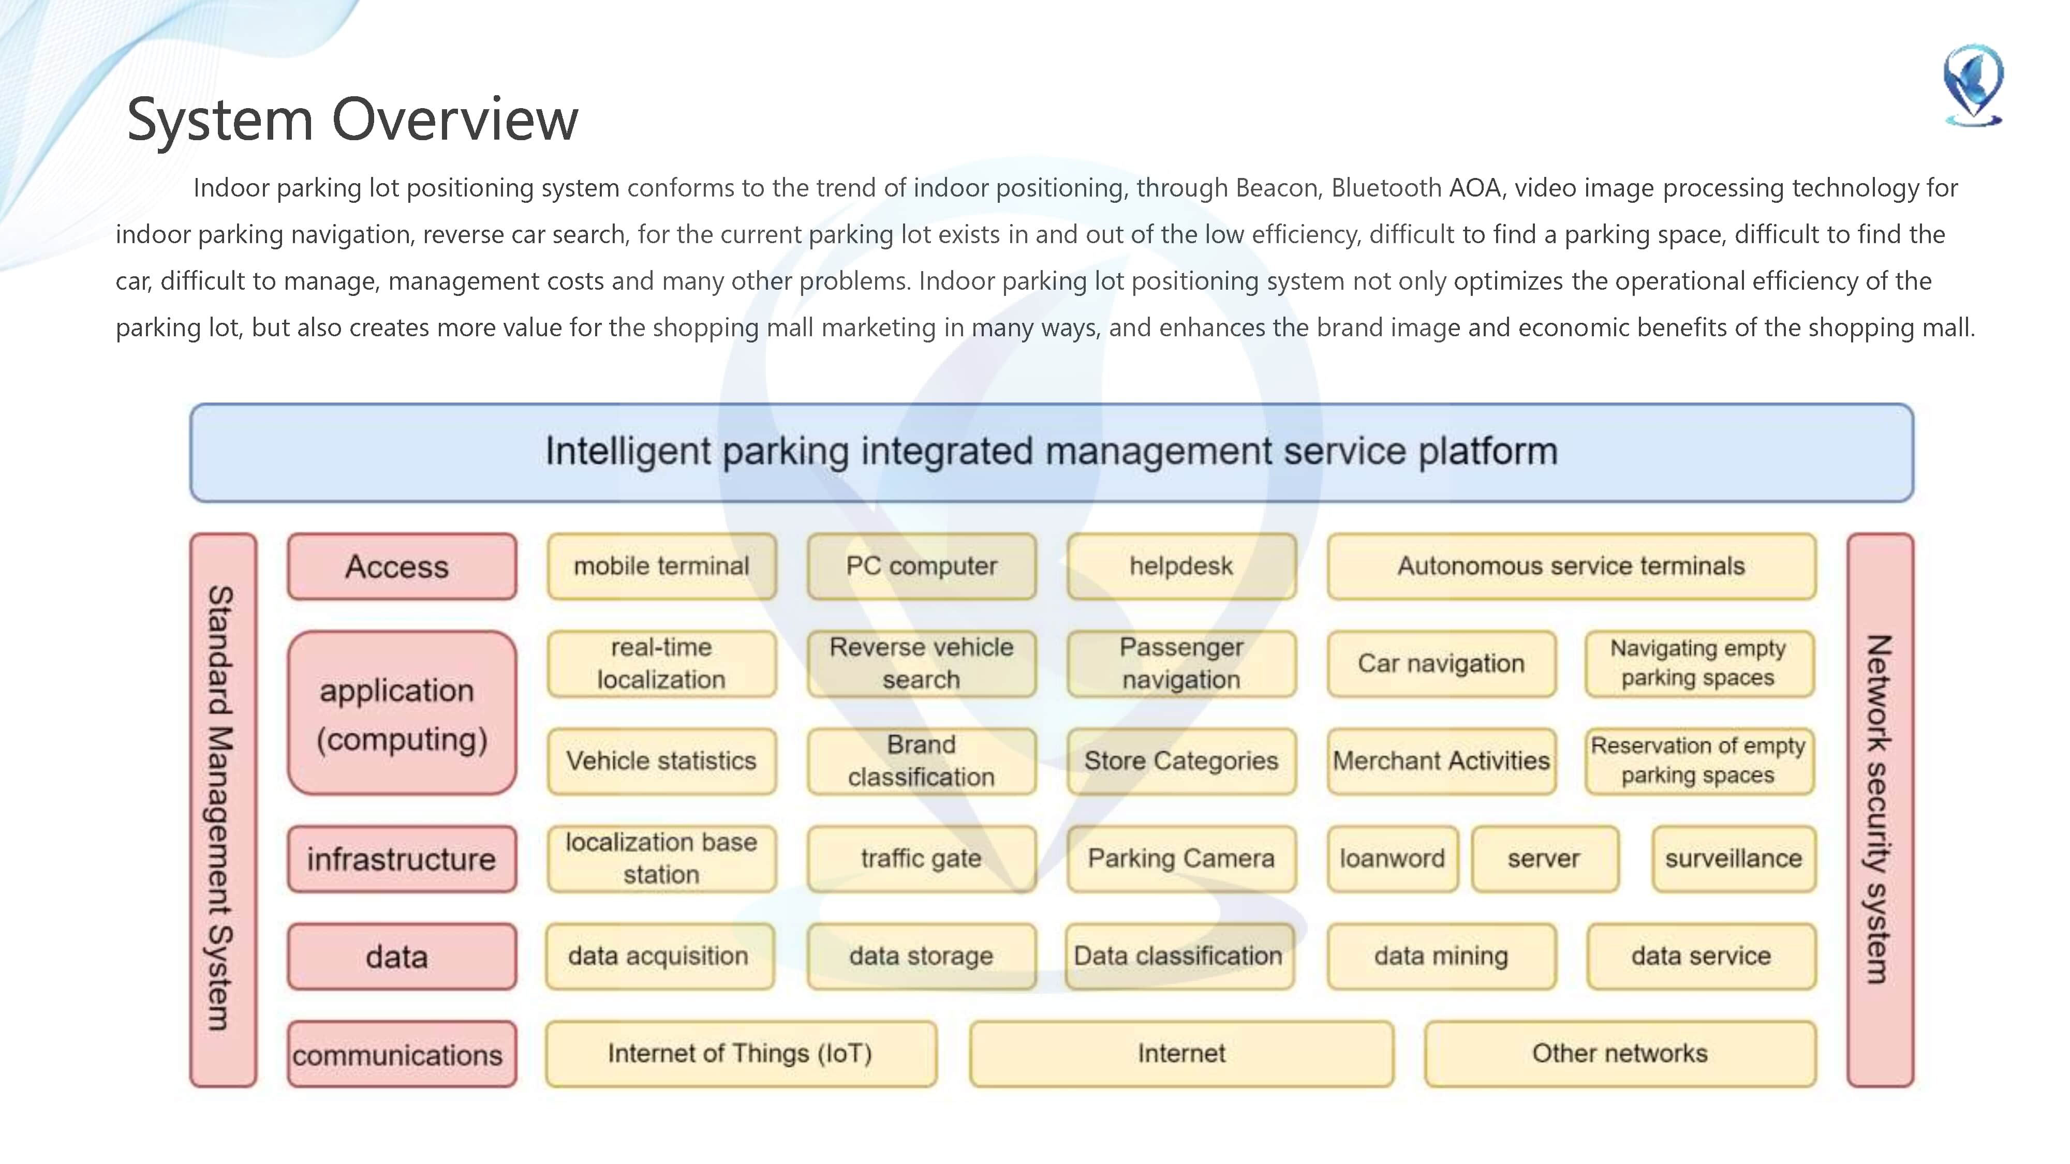
Task: Select the Merchant Activities box
Action: [x=1441, y=760]
